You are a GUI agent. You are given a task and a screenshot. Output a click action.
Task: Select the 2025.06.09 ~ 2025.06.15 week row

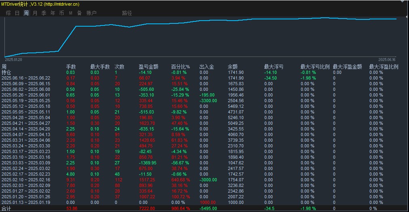pos(204,84)
